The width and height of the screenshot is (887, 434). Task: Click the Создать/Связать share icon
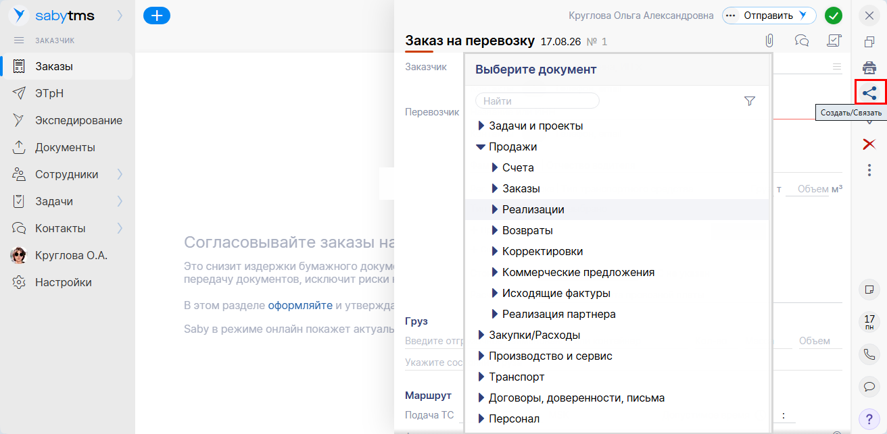(869, 92)
